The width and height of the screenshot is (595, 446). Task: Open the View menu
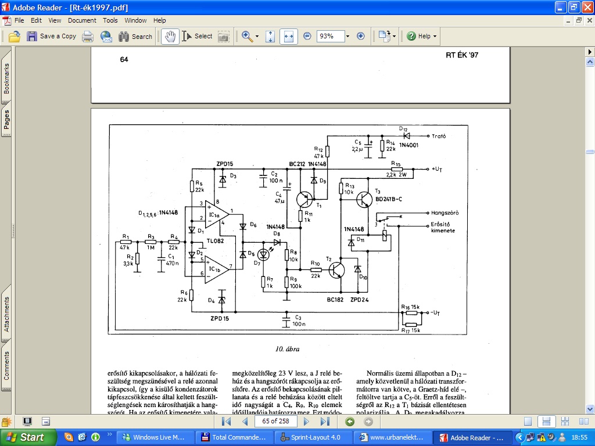[55, 20]
